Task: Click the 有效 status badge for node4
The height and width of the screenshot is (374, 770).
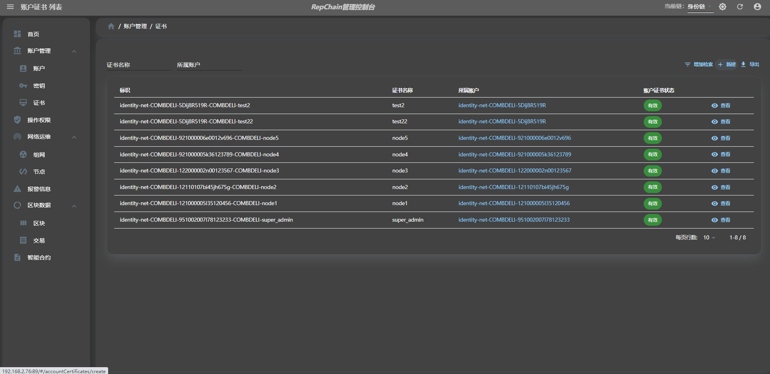Action: [653, 154]
